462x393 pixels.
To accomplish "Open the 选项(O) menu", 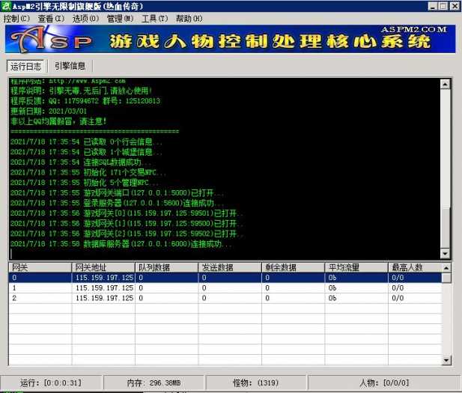I will [x=85, y=19].
